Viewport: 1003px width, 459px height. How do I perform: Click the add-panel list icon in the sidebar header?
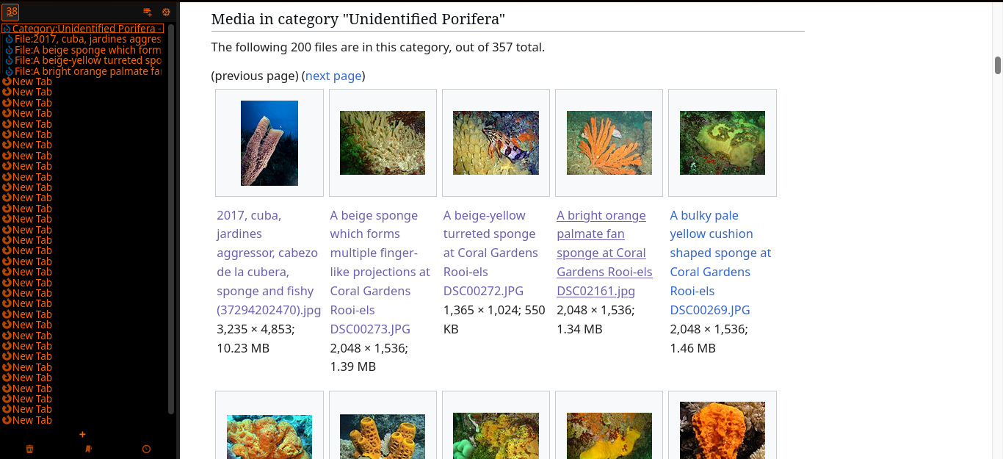point(147,12)
